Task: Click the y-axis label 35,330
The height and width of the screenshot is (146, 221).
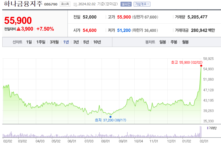Action: [x=208, y=121]
